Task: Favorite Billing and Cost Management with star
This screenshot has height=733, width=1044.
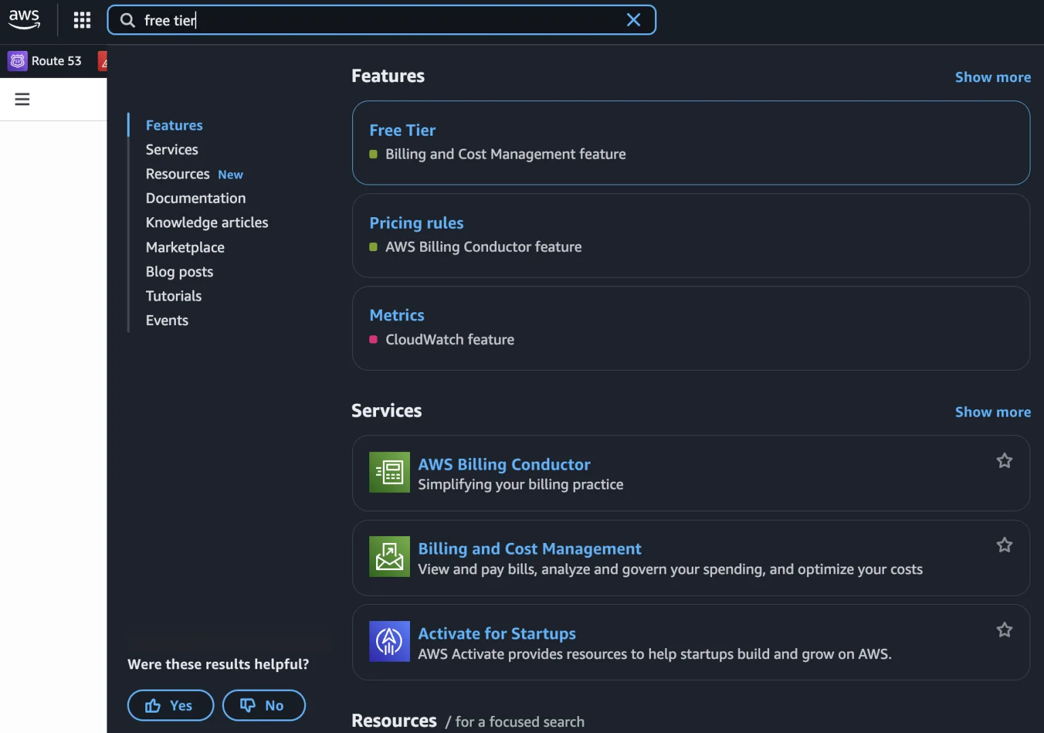Action: coord(1005,545)
